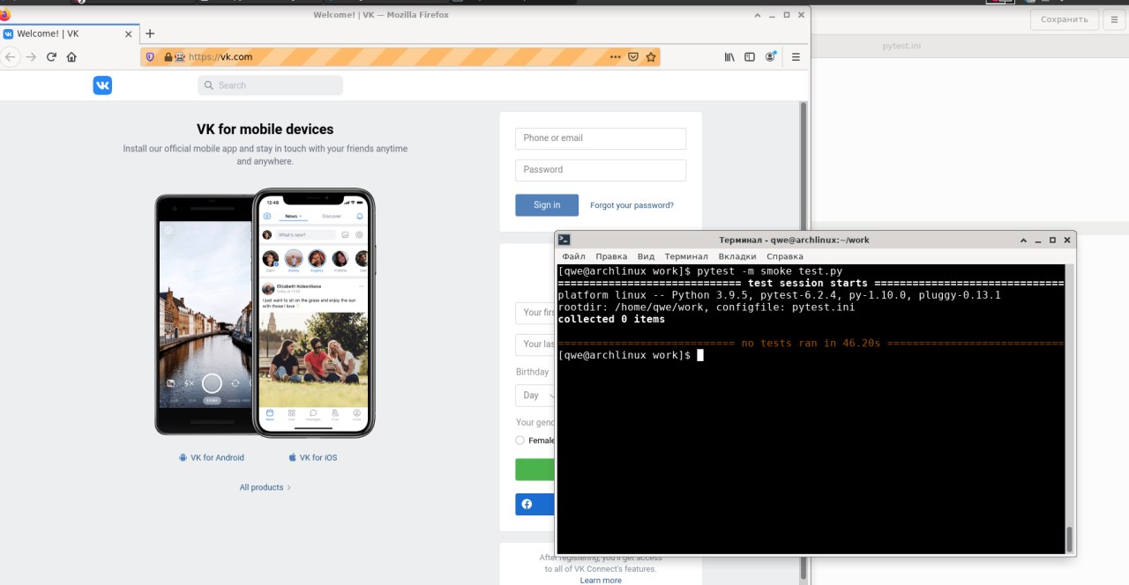Open the Forgot your password link
This screenshot has width=1129, height=585.
pos(632,205)
